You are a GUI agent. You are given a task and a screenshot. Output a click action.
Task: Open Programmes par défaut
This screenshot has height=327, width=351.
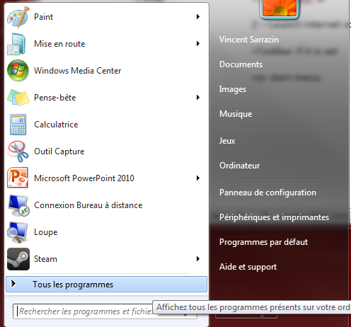[x=263, y=242]
